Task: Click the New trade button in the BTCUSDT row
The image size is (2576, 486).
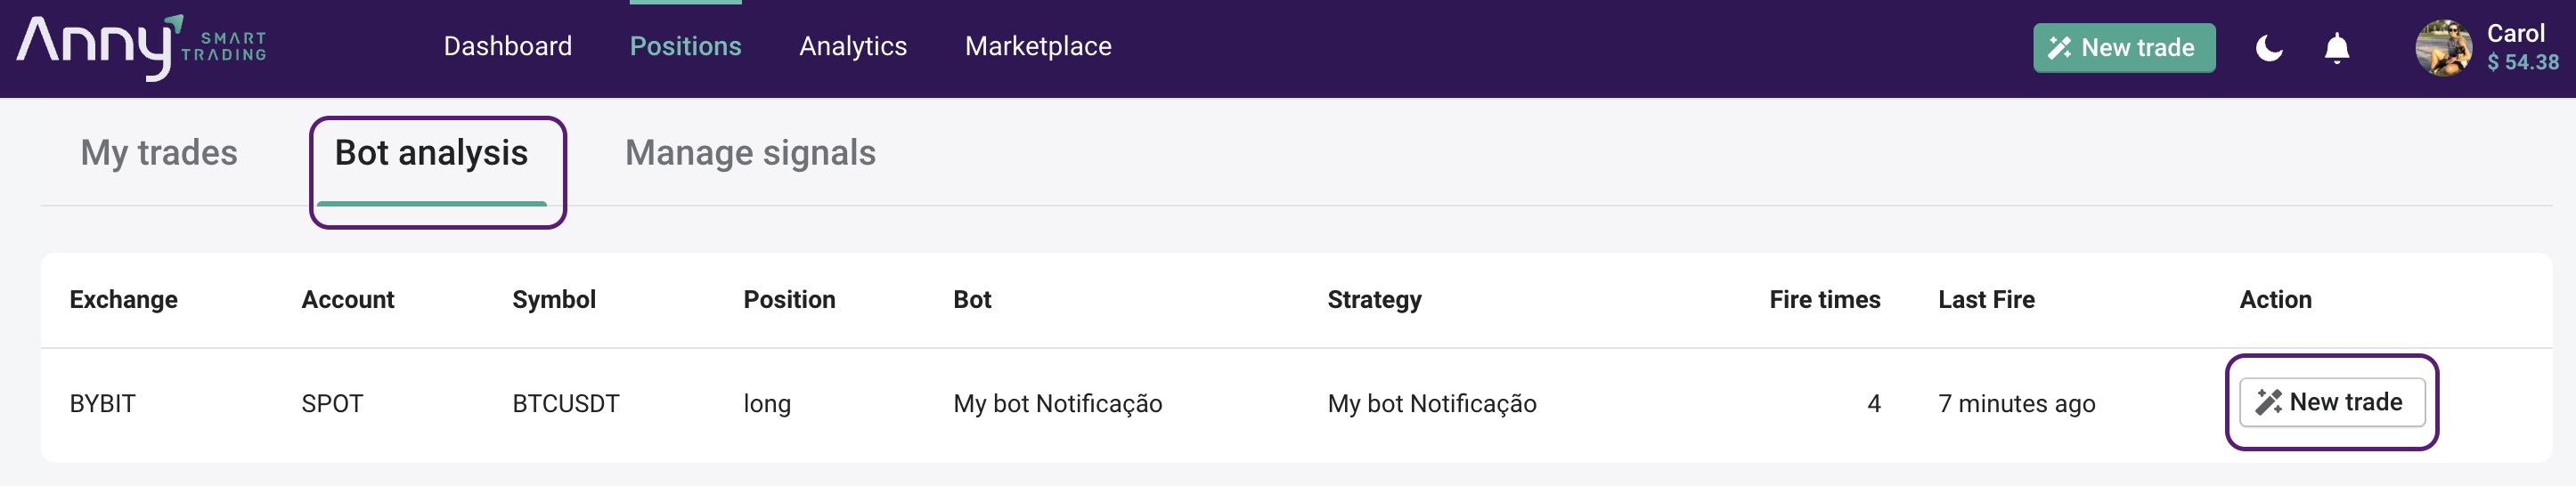Action: [x=2331, y=402]
